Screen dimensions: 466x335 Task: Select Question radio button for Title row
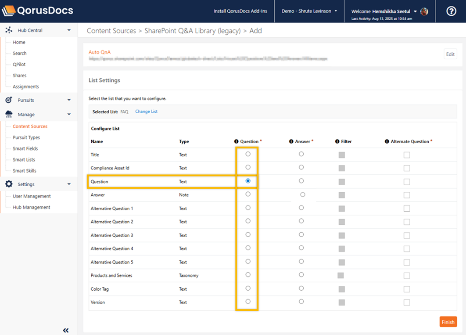click(248, 154)
